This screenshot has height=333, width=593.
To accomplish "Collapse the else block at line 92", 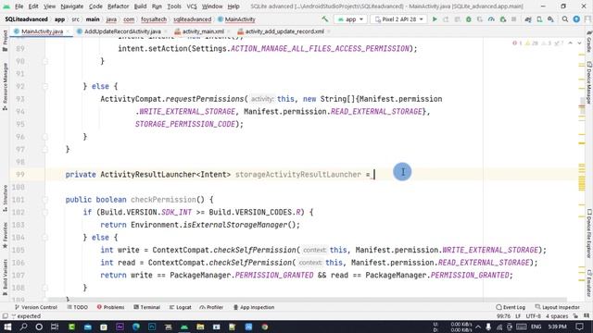I will coord(45,86).
